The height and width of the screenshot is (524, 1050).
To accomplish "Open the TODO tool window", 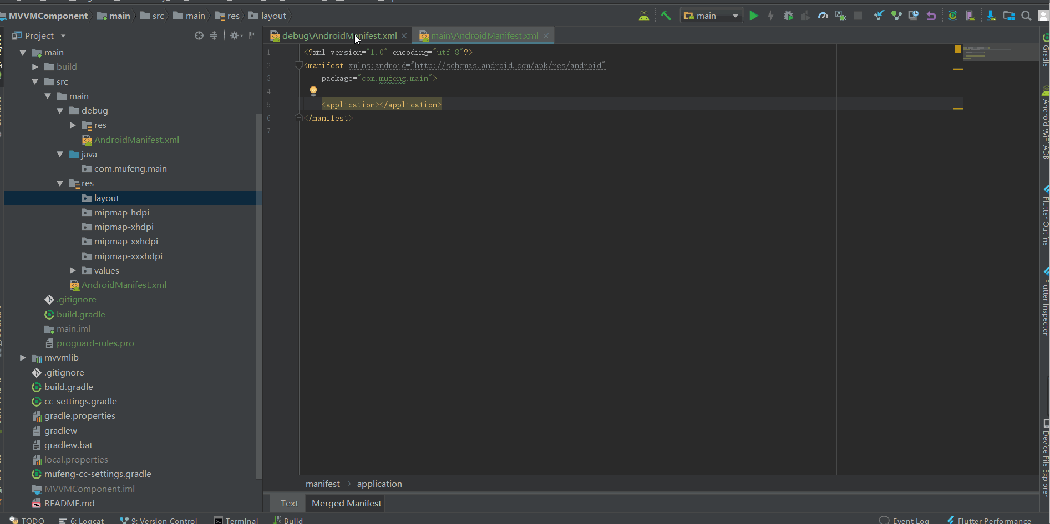I will click(x=27, y=521).
